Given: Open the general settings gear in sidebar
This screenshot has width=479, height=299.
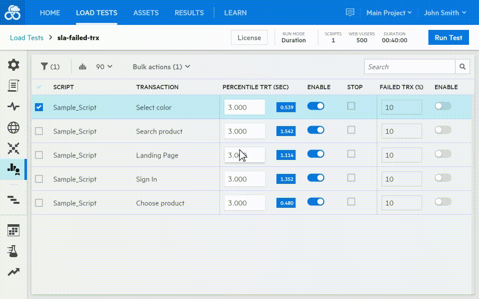Looking at the screenshot, I should click(x=13, y=64).
